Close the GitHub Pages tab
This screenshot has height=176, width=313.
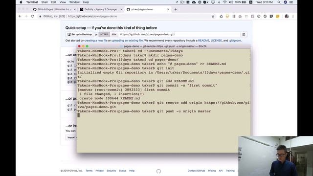[75, 9]
